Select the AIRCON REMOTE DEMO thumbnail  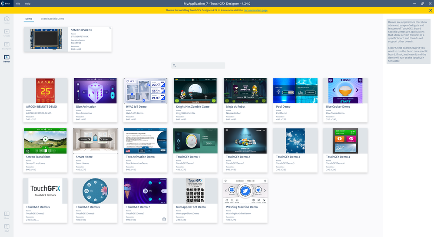45,91
